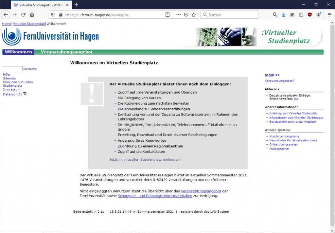This screenshot has height=233, width=335.
Task: Click Jetzt im virtuellen Studienplatz einloggen
Action: [x=144, y=159]
